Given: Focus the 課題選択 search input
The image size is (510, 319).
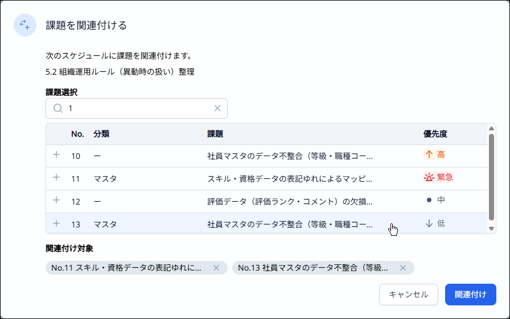Looking at the screenshot, I should pos(137,108).
